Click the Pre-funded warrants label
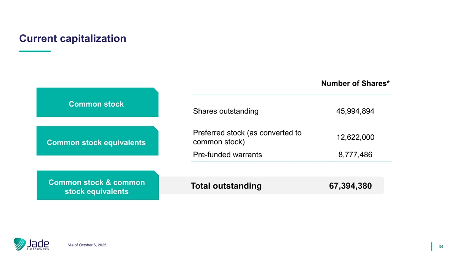457x257 pixels. pyautogui.click(x=227, y=155)
